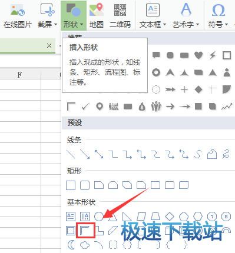Select the pentagon basic shape
The width and height of the screenshot is (235, 253).
pyautogui.click(x=184, y=217)
